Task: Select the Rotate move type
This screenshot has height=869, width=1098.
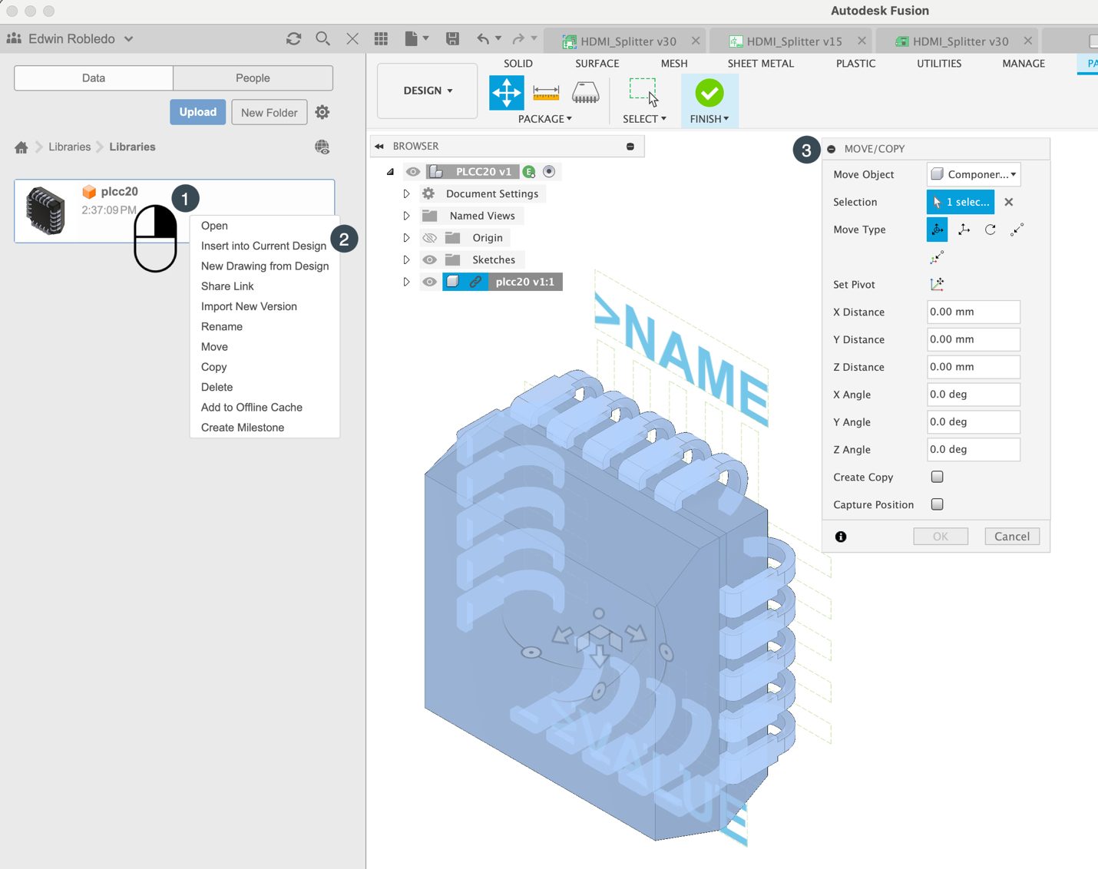Action: pyautogui.click(x=990, y=229)
